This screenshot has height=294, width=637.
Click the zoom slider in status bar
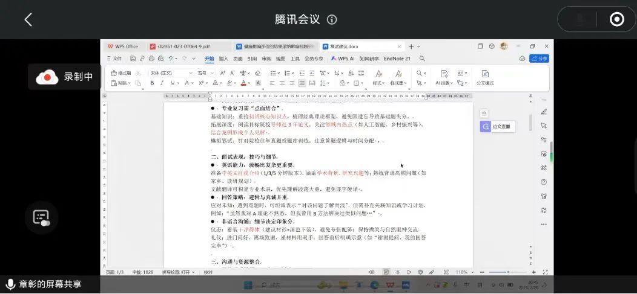point(507,272)
